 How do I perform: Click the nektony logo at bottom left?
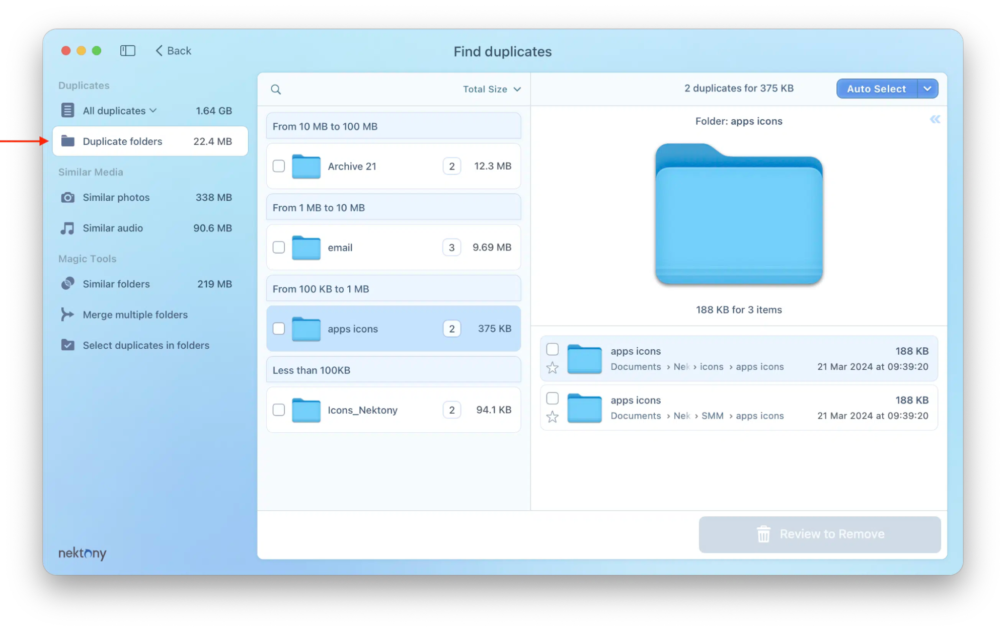pyautogui.click(x=82, y=554)
